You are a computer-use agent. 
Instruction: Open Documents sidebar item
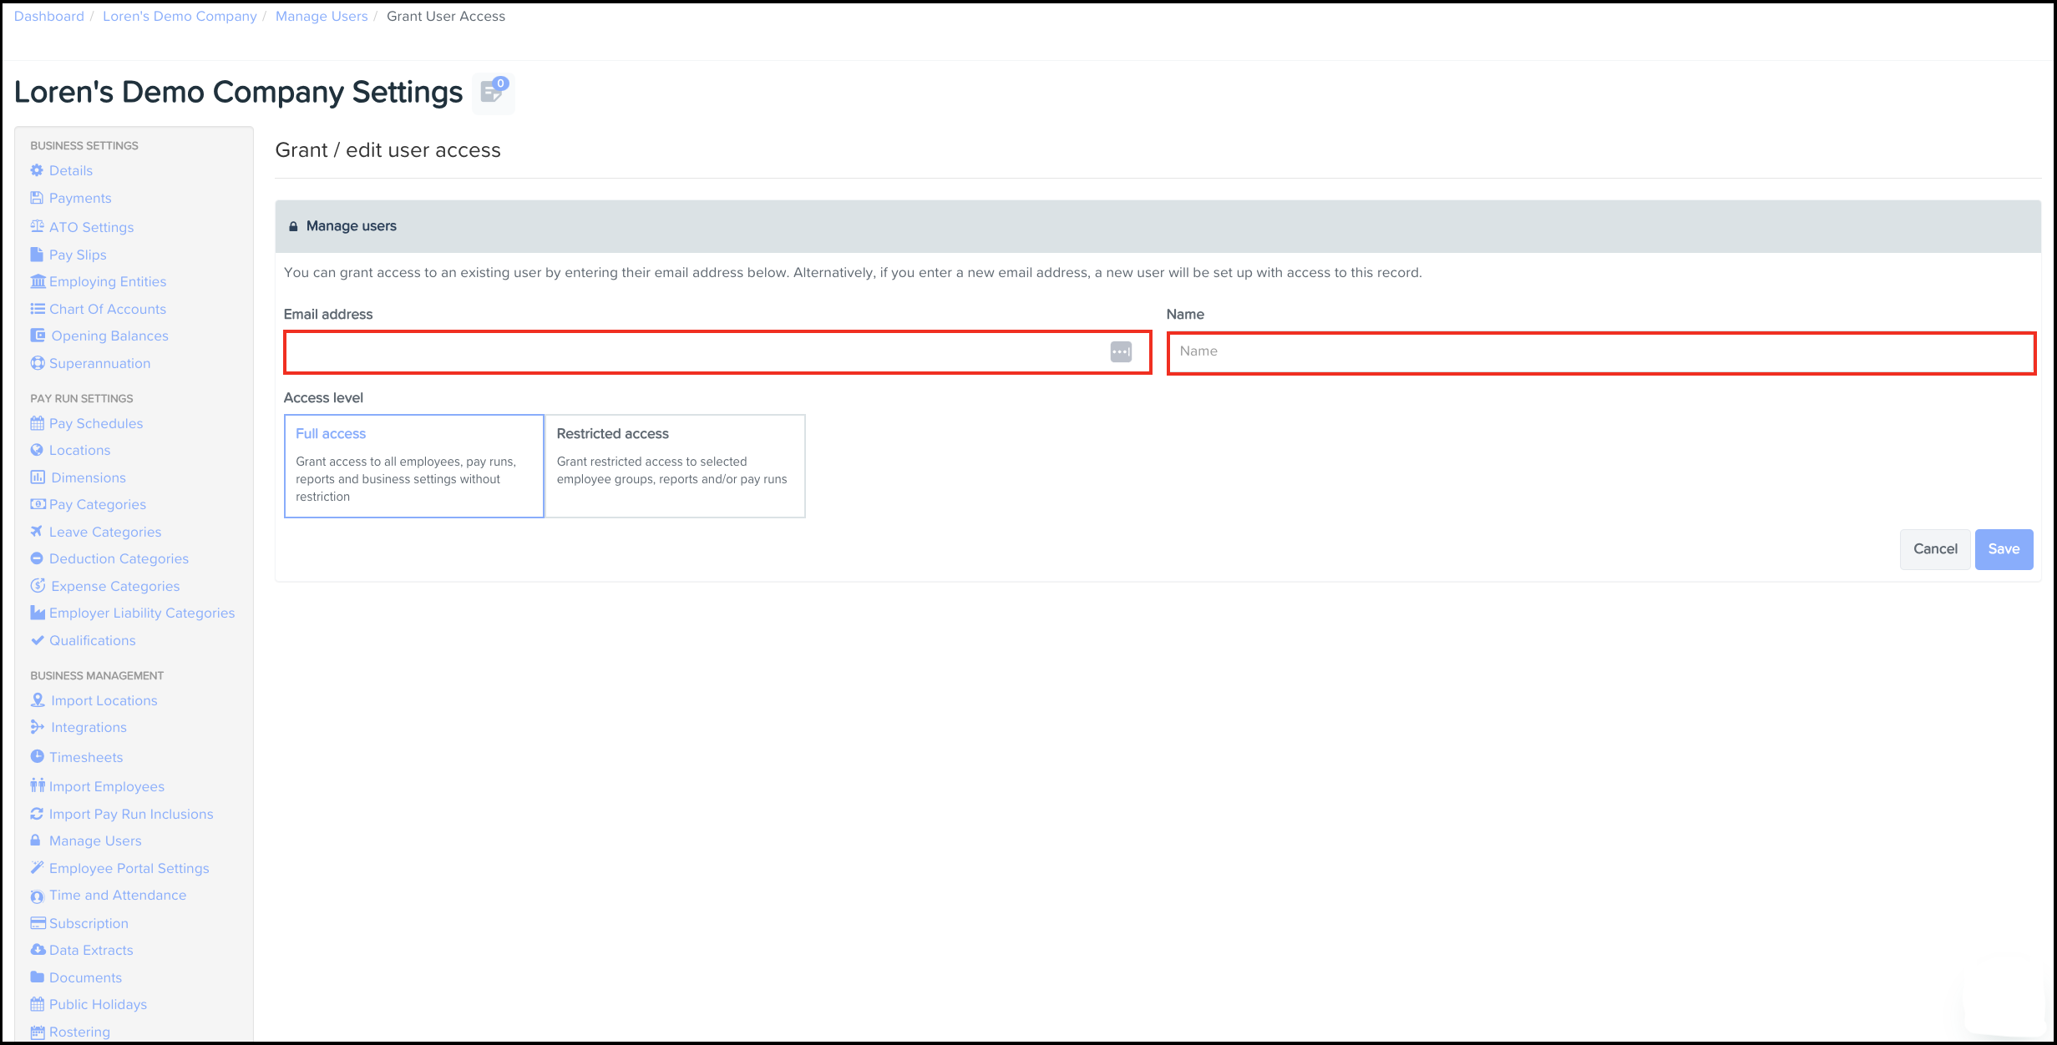[x=85, y=977]
